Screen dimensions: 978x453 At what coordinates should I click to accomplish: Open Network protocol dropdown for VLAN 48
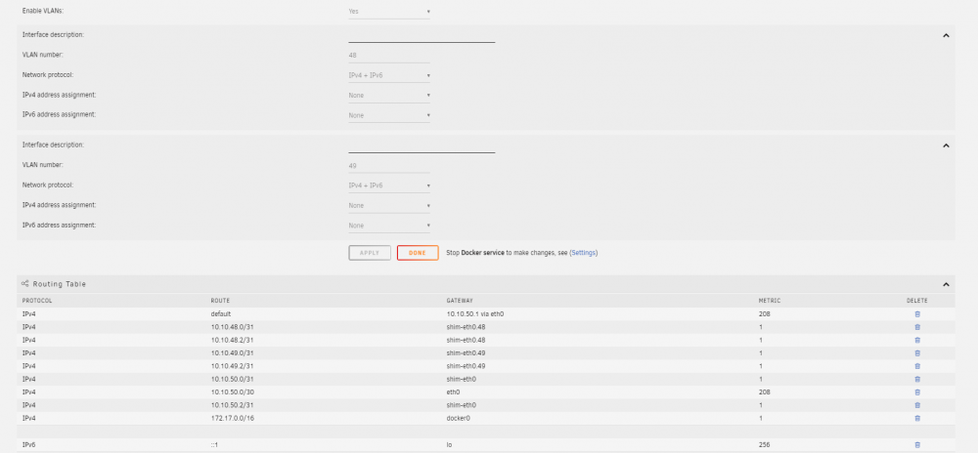coord(389,75)
